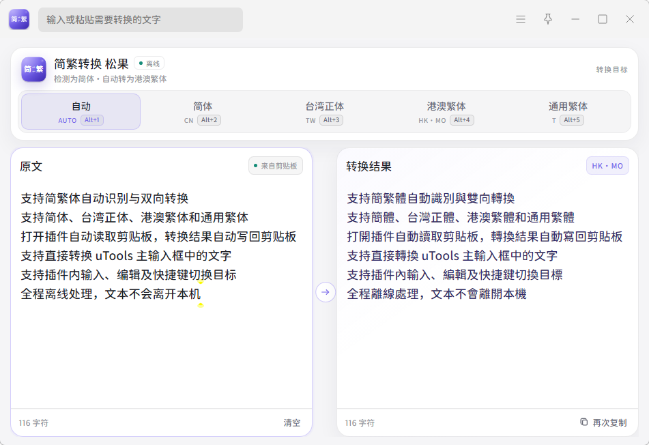Minimize the uTools window
The image size is (649, 445).
(x=575, y=19)
